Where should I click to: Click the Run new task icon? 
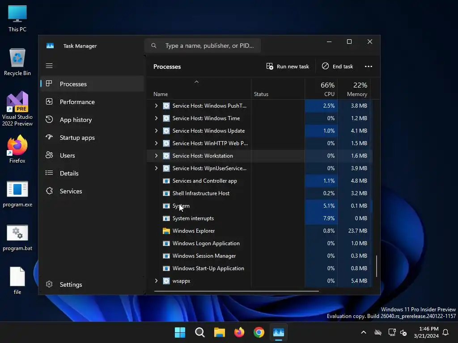coord(270,66)
